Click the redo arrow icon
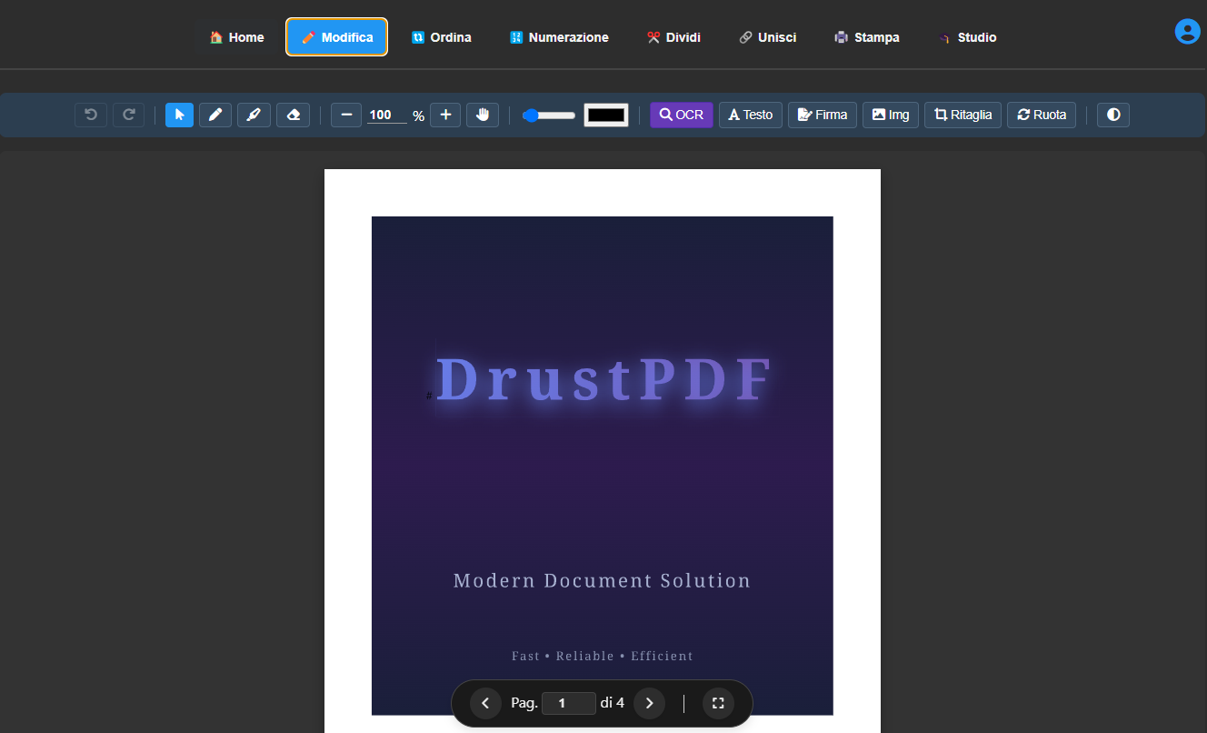 pyautogui.click(x=129, y=115)
